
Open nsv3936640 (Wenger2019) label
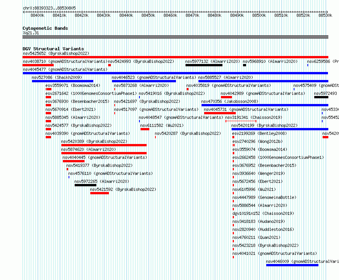tap(259, 173)
